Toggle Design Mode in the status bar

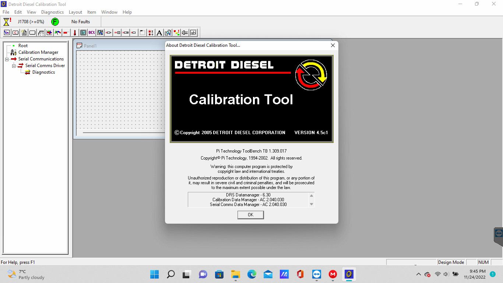point(451,262)
